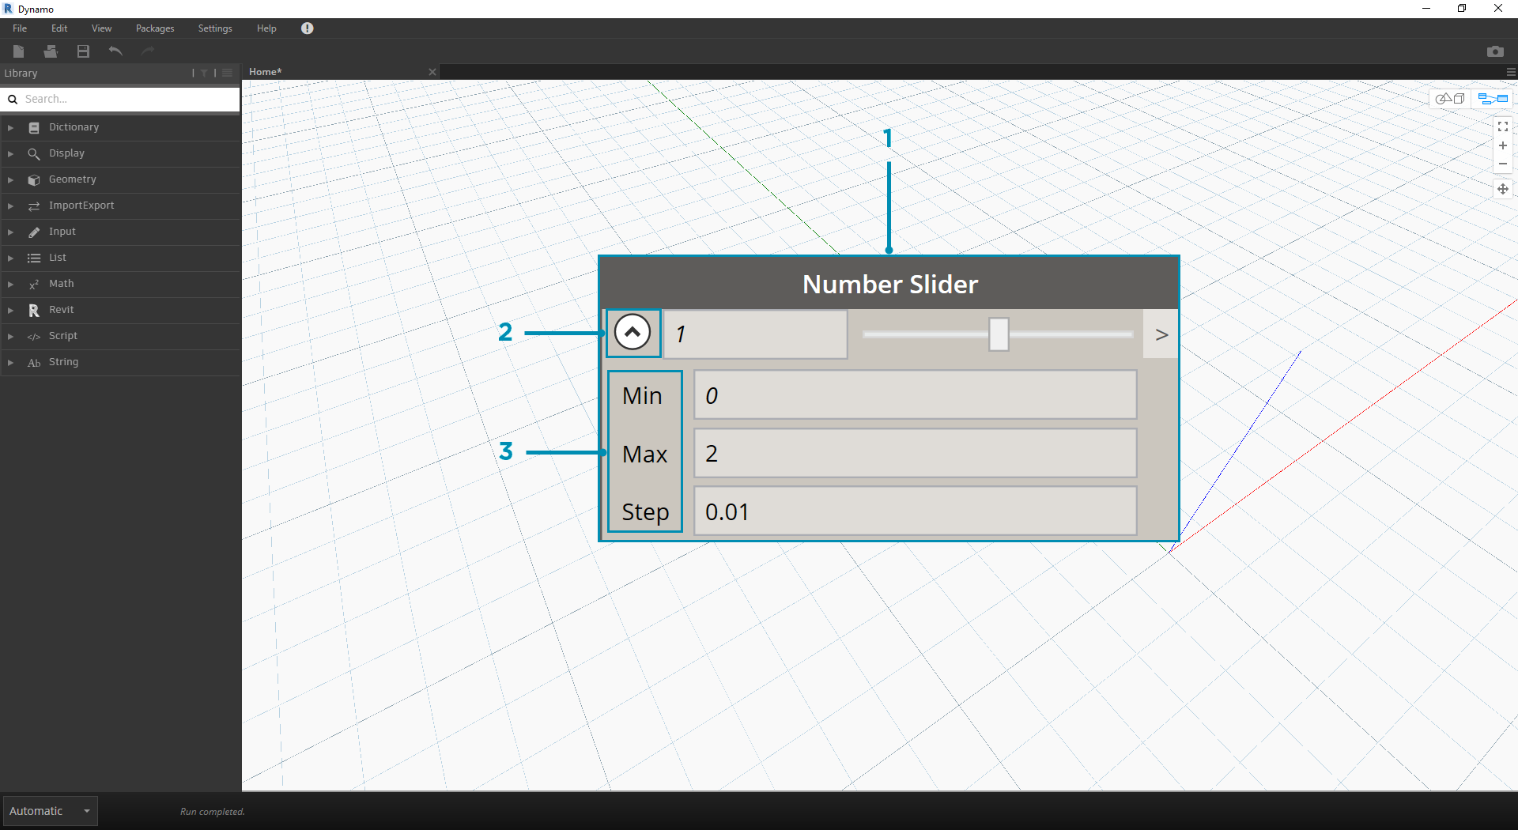1518x830 pixels.
Task: Click the Open file toolbar icon
Action: tap(51, 51)
